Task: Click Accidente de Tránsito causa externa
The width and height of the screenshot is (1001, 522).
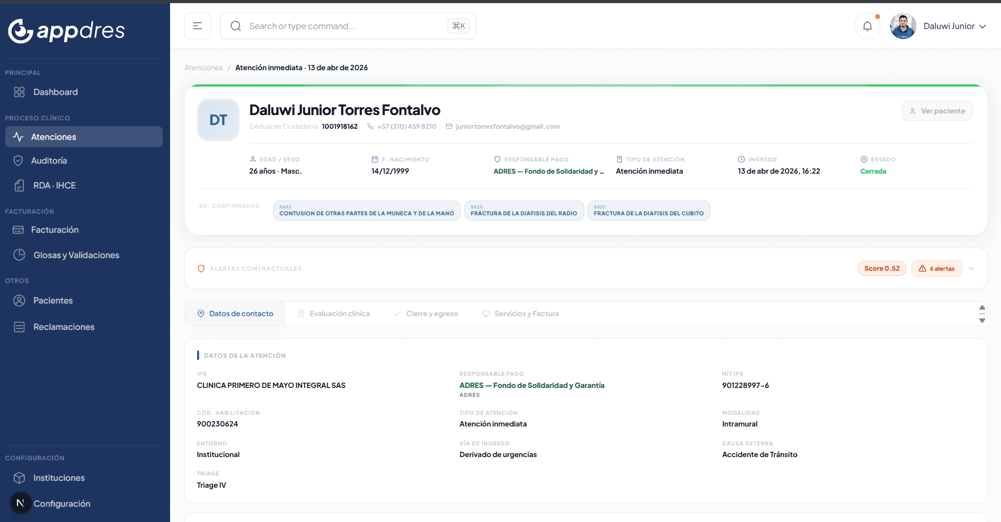Action: coord(760,455)
